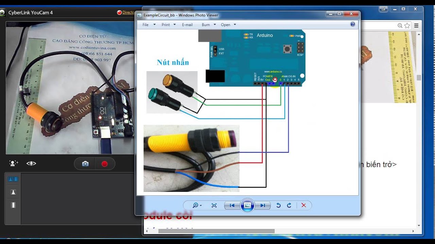Viewport: 435px width, 244px height.
Task: Open the Director link in YouCam
Action: [x=128, y=13]
